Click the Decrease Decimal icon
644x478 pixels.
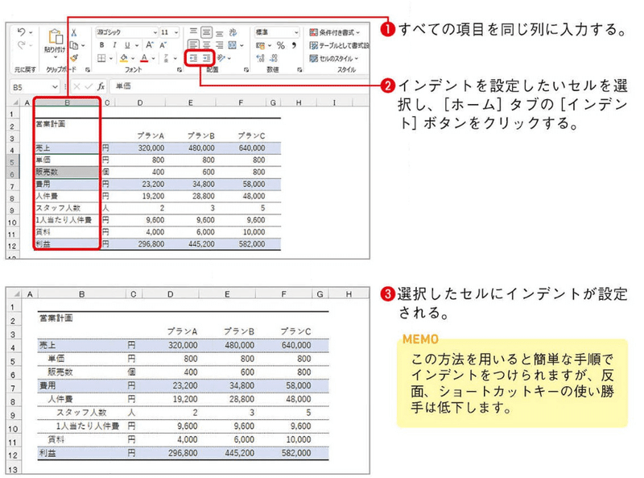pyautogui.click(x=274, y=58)
